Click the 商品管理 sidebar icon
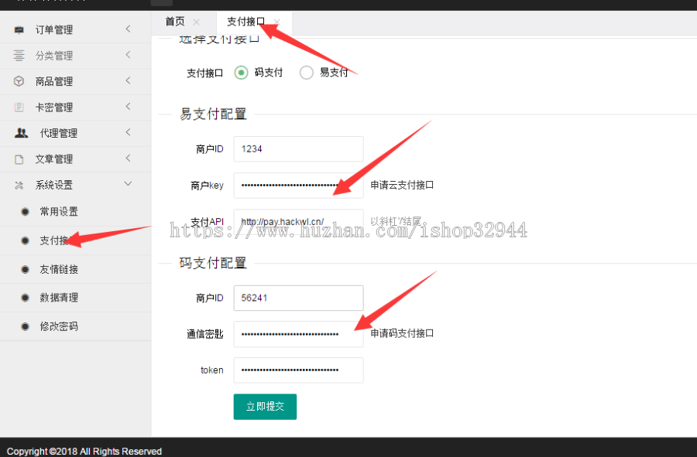 [x=19, y=80]
